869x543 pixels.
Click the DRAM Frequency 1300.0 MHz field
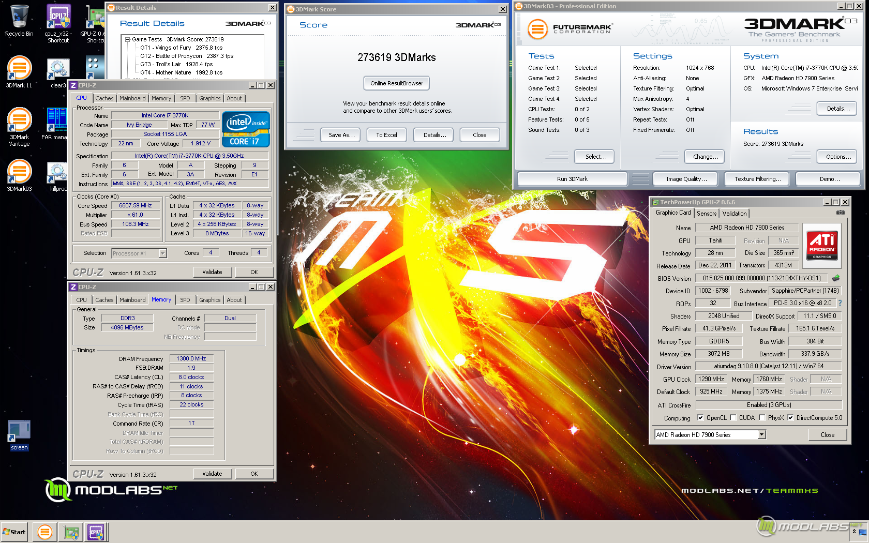191,358
